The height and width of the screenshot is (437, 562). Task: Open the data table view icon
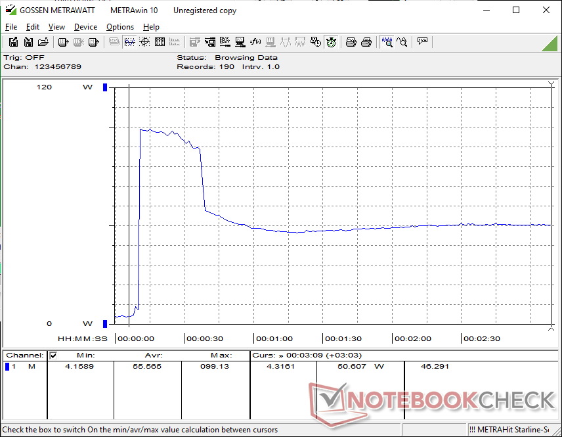[160, 42]
